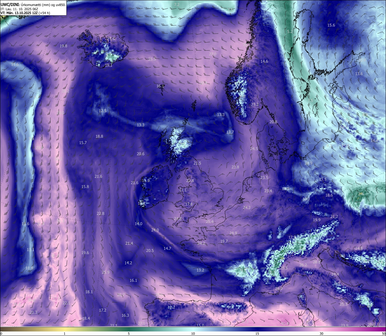The width and height of the screenshot is (386, 336).
Task: Click the 20.5 value label
Action: click(x=150, y=250)
